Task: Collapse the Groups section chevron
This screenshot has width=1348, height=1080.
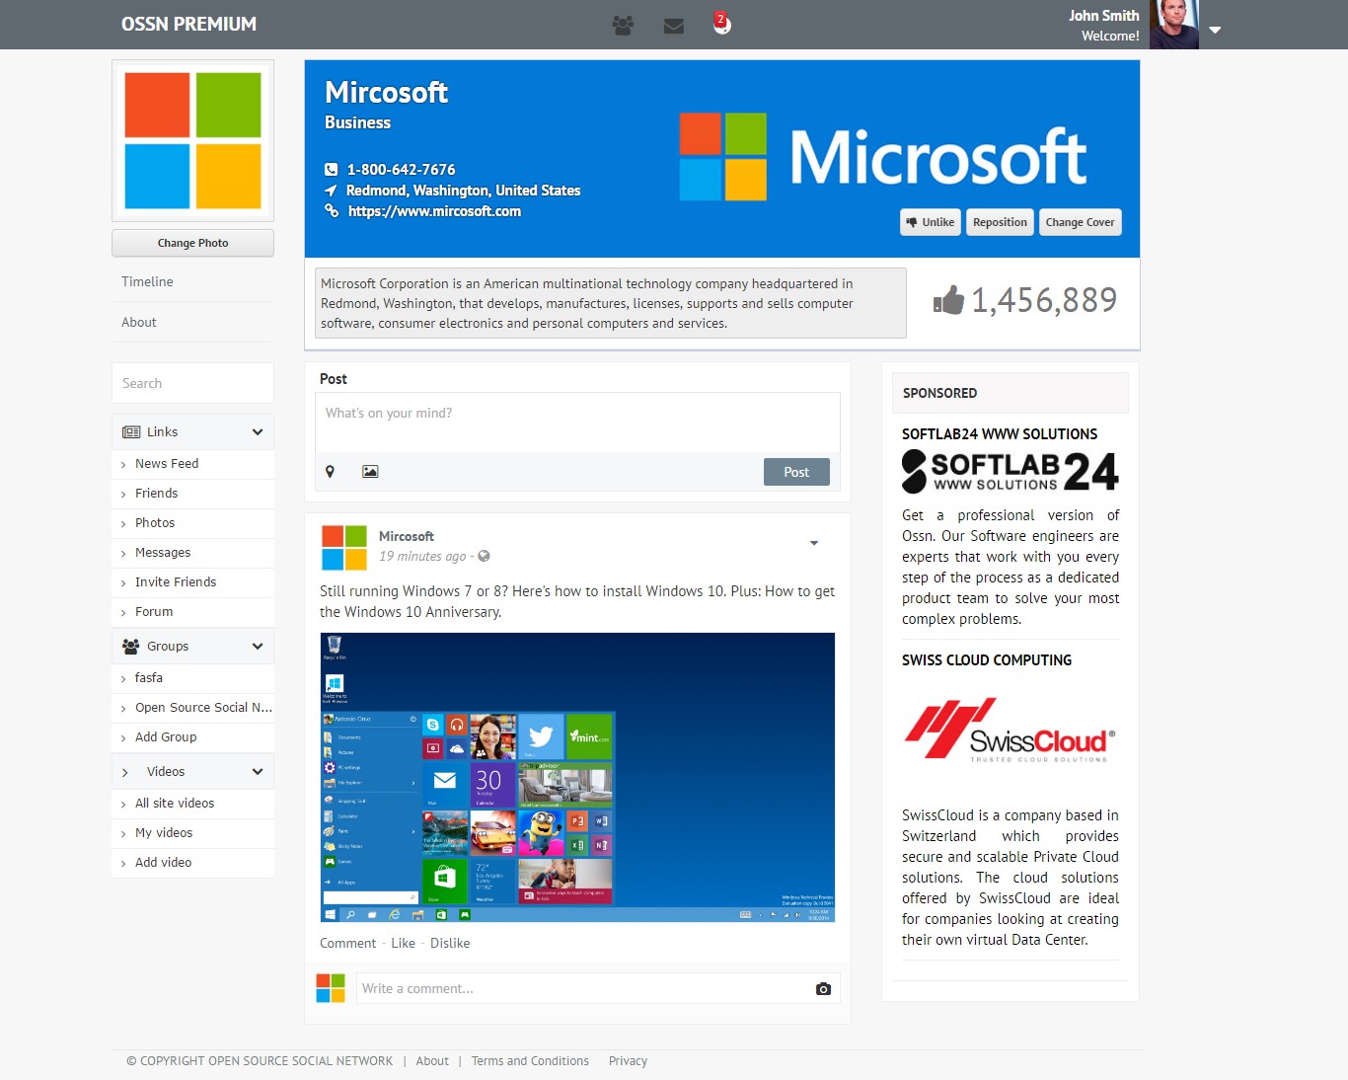Action: pyautogui.click(x=258, y=646)
